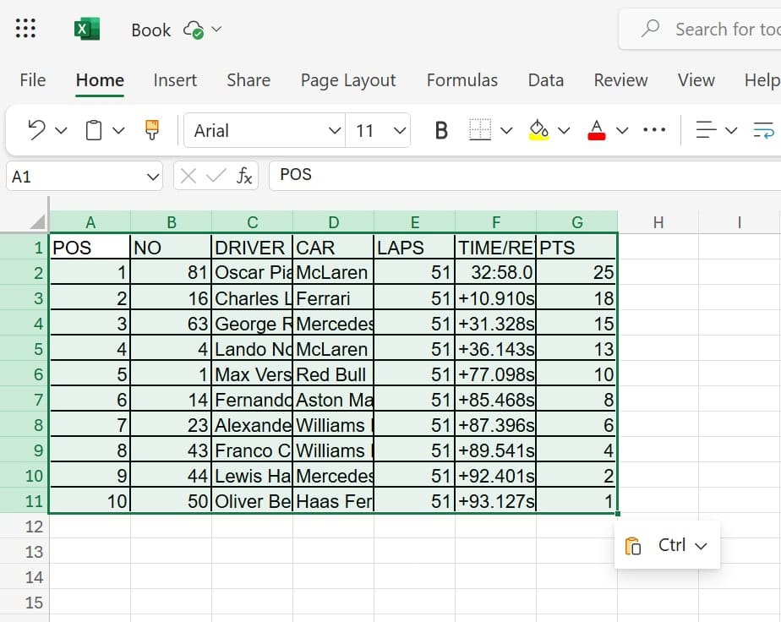The width and height of the screenshot is (781, 622).
Task: Switch to the Formulas tab
Action: pos(461,80)
